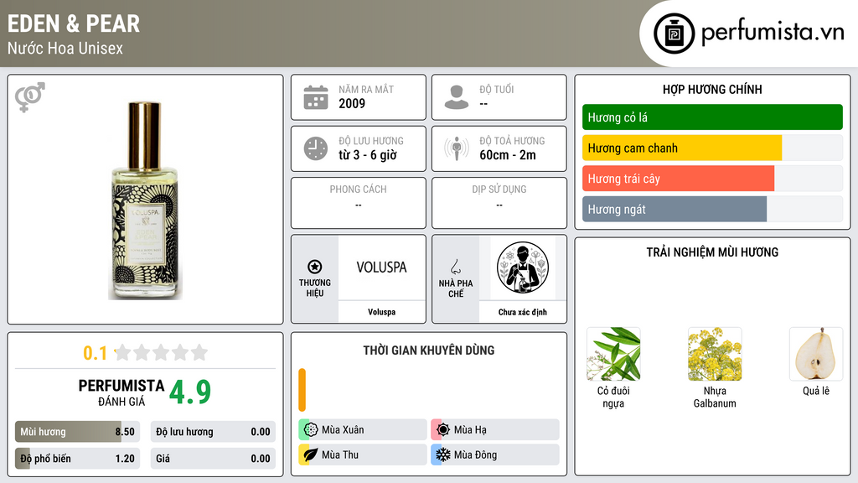Click the Độ lưu hương 0.00 score bar
The image size is (858, 483).
pos(213,432)
